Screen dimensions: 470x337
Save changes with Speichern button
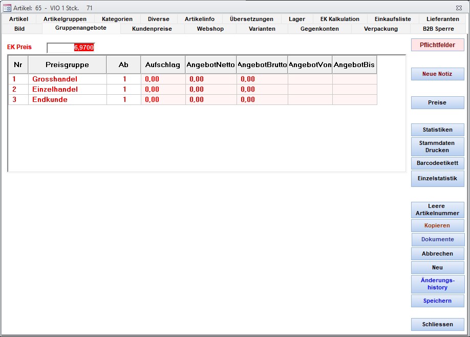(x=437, y=301)
